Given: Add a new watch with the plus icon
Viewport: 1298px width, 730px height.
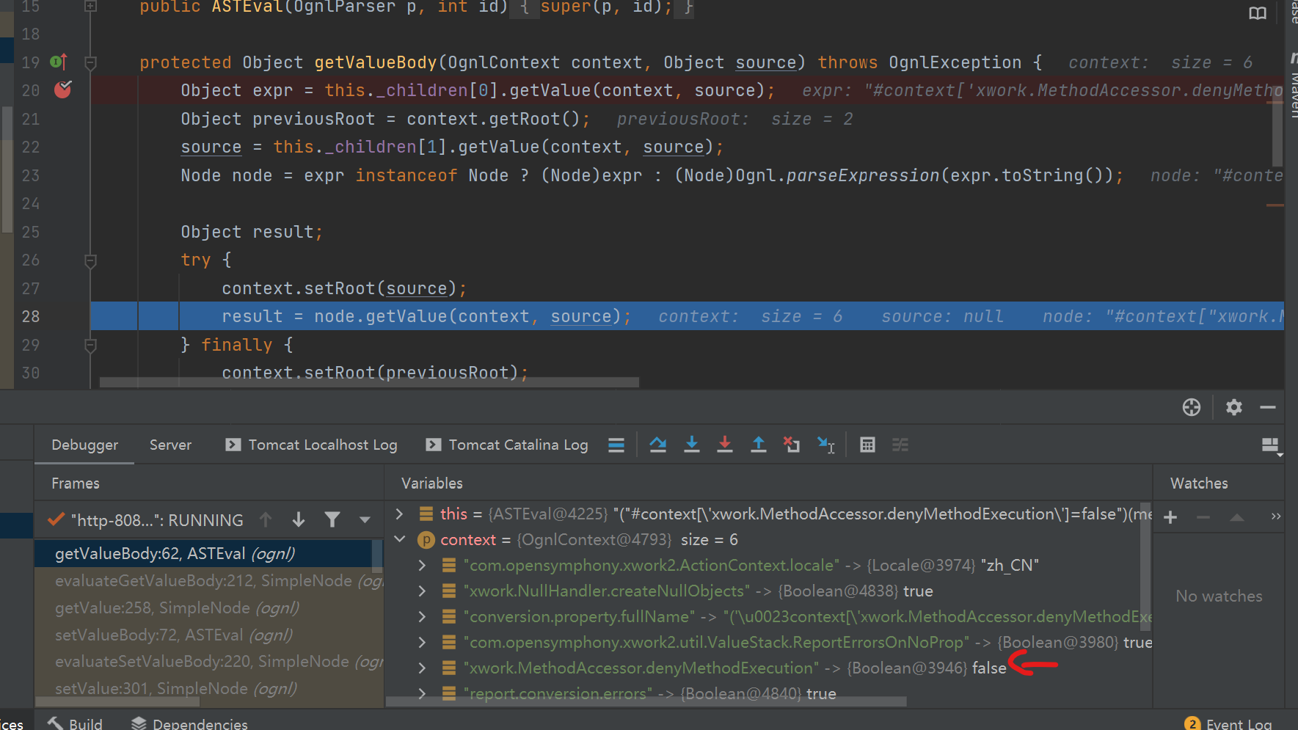Looking at the screenshot, I should [1171, 517].
